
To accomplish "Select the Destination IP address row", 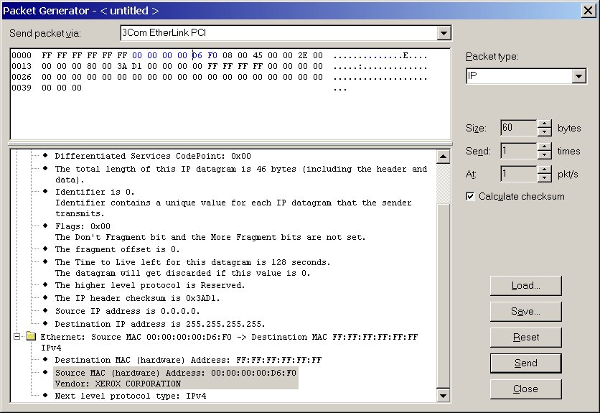I will [160, 324].
